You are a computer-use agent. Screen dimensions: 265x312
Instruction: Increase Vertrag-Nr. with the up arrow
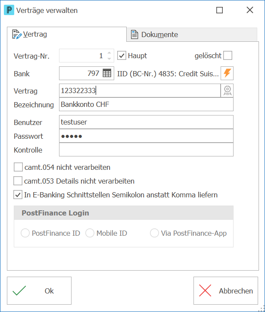[109, 53]
